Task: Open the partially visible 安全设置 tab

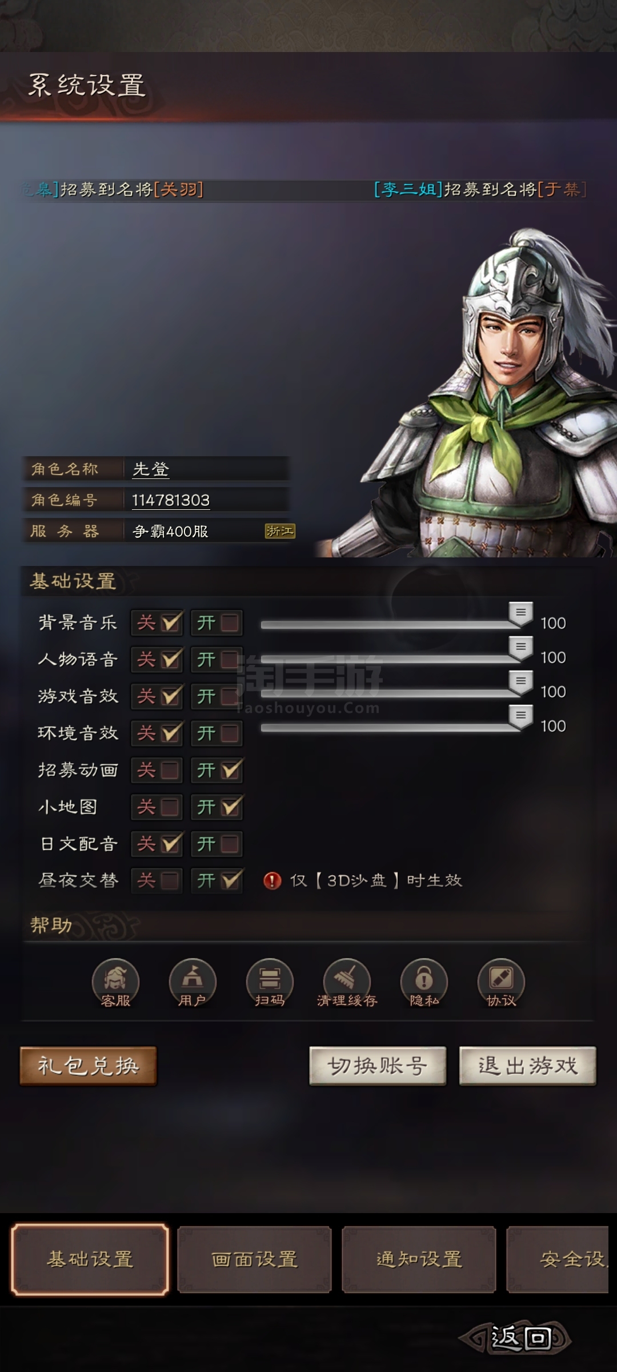Action: point(558,1259)
